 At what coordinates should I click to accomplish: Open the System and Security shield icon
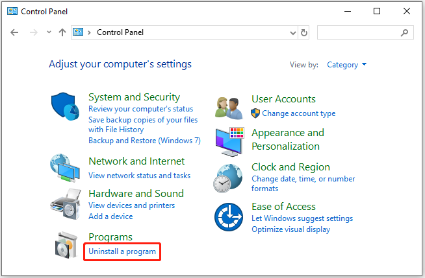tap(65, 106)
